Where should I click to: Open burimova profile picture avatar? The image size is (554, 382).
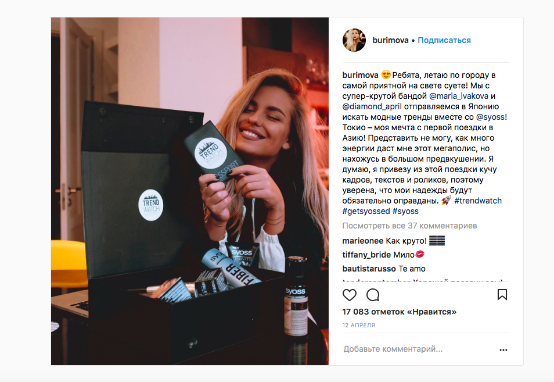point(354,40)
